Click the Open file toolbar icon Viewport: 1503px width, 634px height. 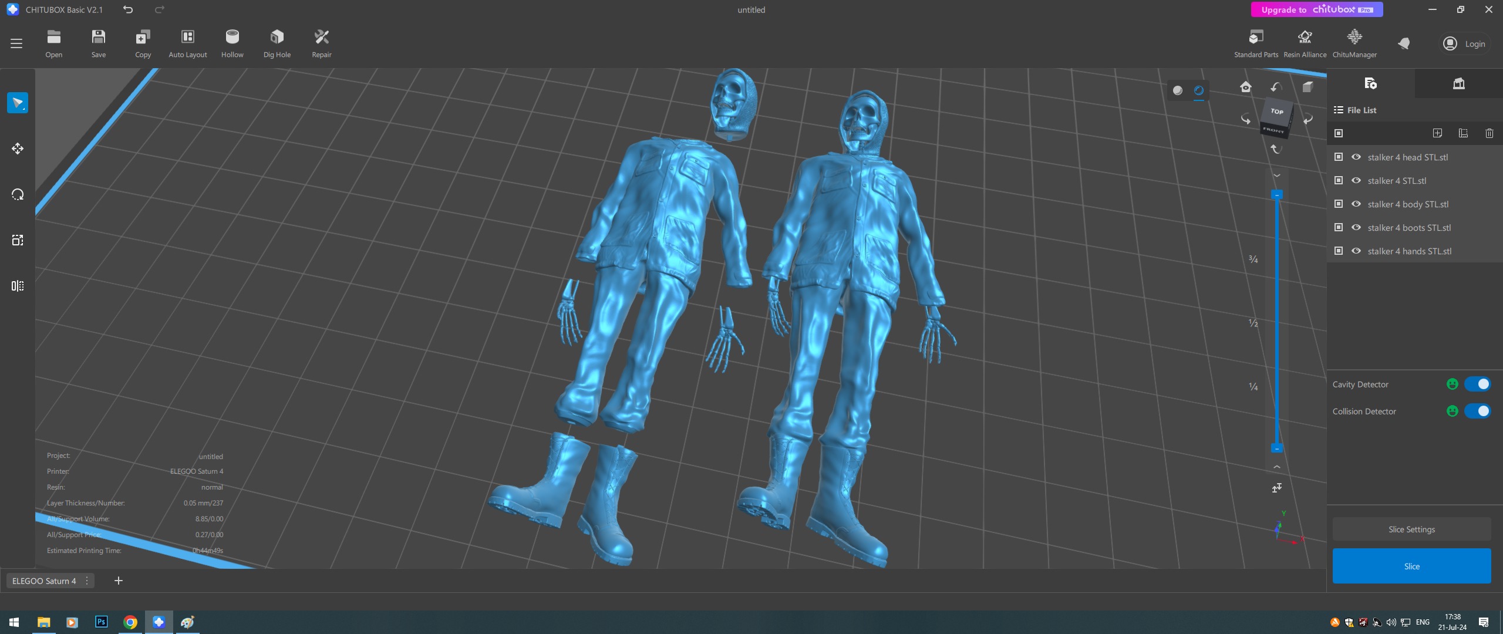pyautogui.click(x=54, y=43)
